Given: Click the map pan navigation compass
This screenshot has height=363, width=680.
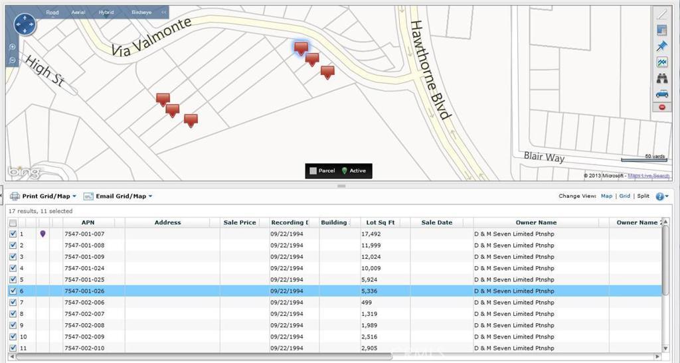Looking at the screenshot, I should coord(25,25).
